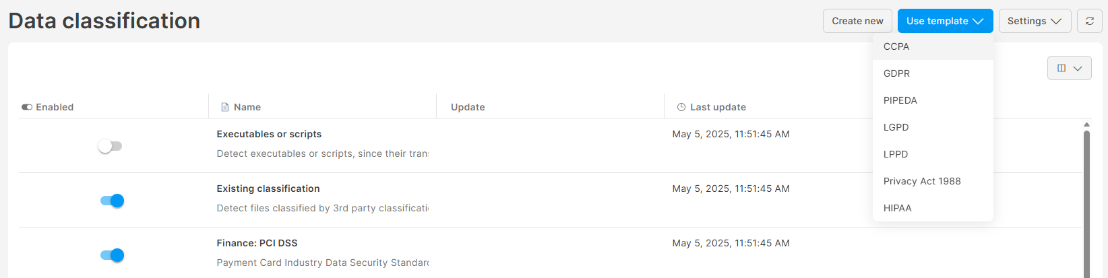Open the Executables or scripts classification
Screen dimensions: 1108x278
pyautogui.click(x=269, y=134)
